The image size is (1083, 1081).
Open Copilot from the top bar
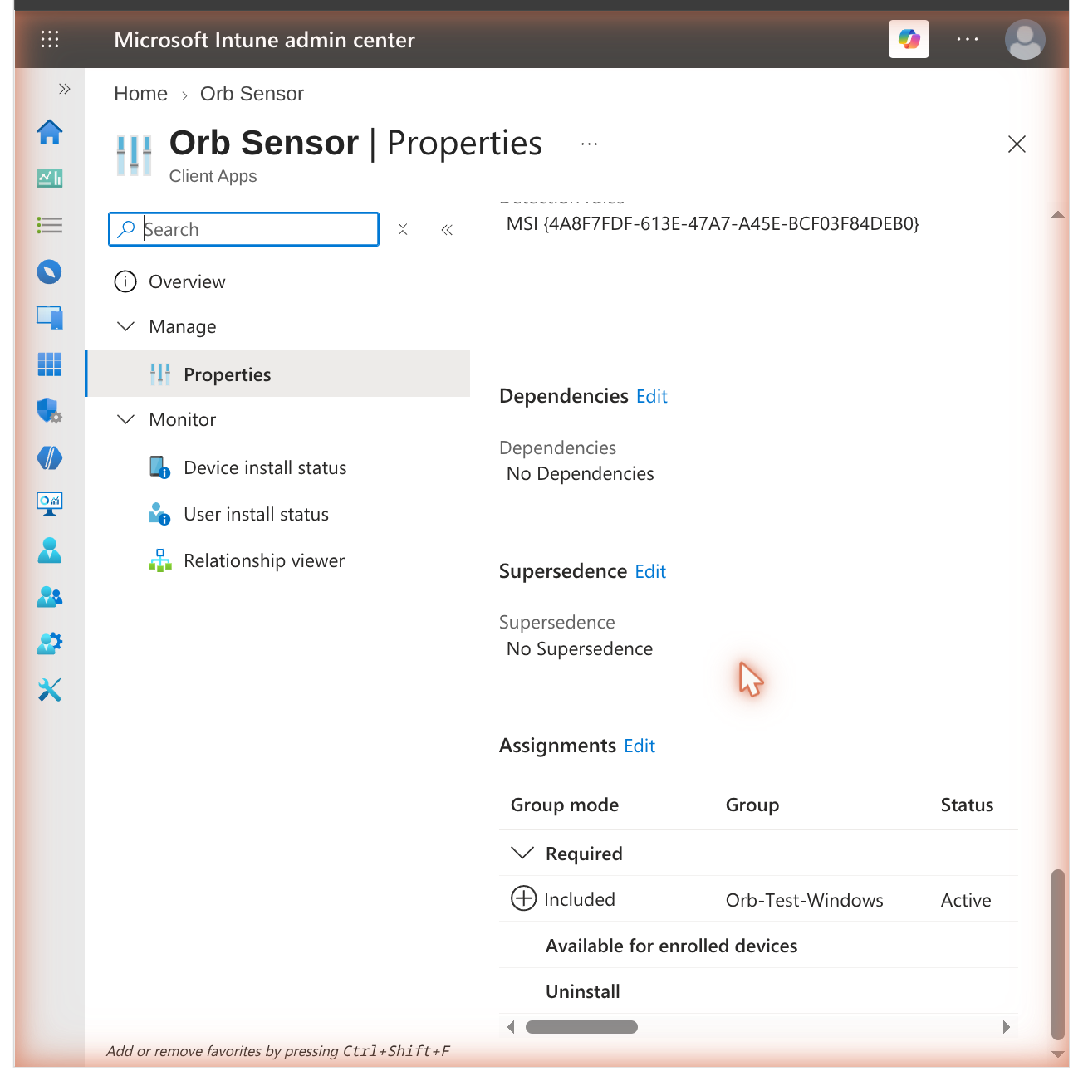point(909,39)
